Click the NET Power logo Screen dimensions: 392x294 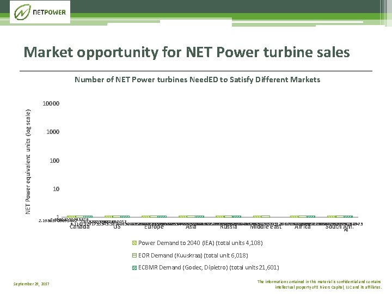pyautogui.click(x=40, y=12)
